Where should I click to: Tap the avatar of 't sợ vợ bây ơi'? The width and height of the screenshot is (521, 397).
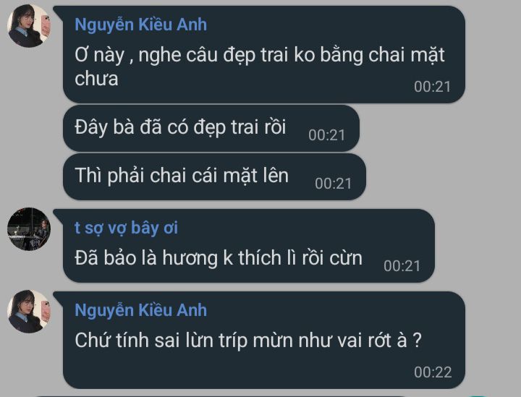(x=29, y=229)
